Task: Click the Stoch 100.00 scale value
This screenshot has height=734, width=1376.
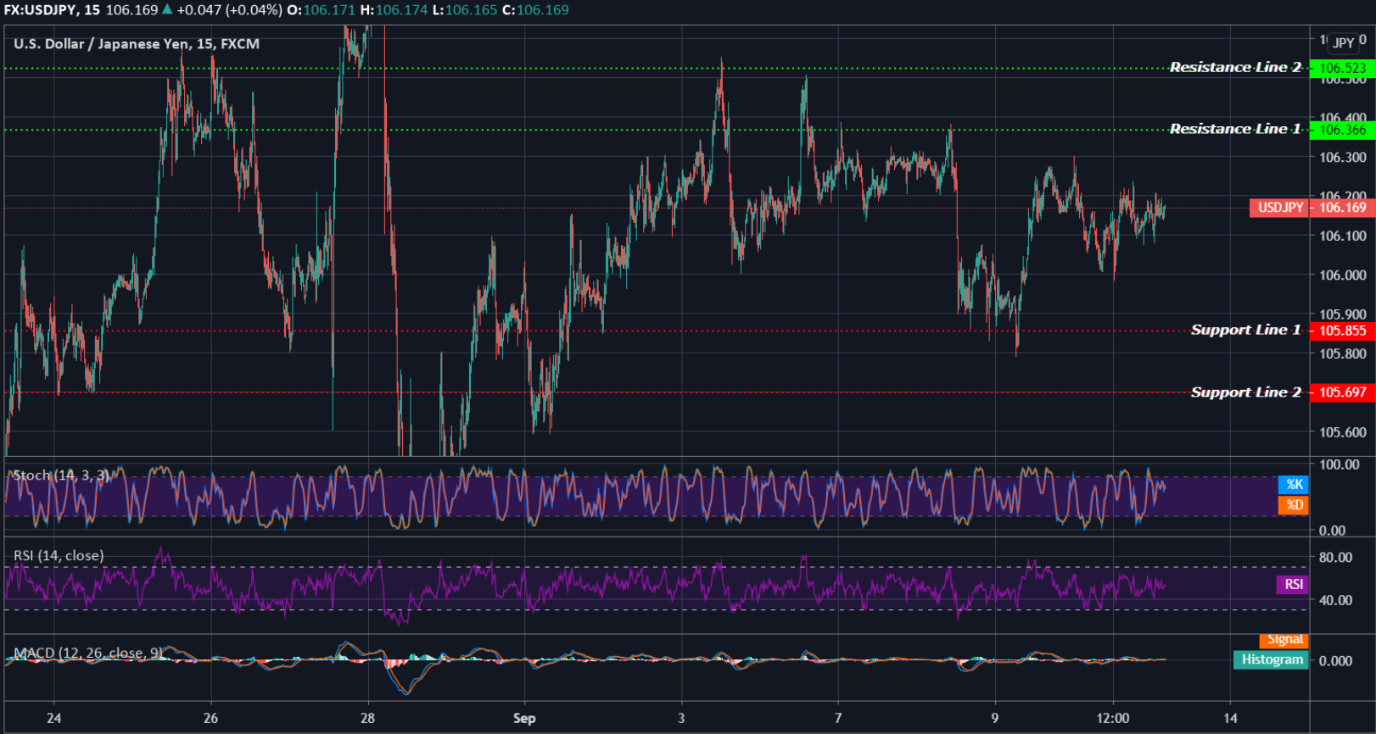Action: (x=1340, y=464)
